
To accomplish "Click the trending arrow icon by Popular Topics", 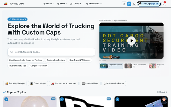I will (5, 92).
